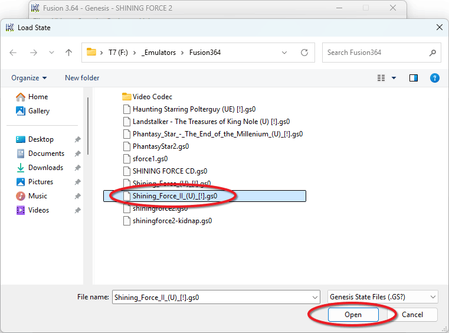Click the Back navigation arrow
The width and height of the screenshot is (449, 333).
coord(13,53)
